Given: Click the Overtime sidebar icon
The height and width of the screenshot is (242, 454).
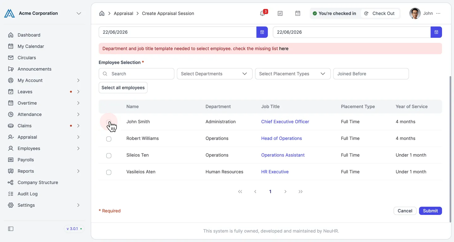Looking at the screenshot, I should point(11,103).
